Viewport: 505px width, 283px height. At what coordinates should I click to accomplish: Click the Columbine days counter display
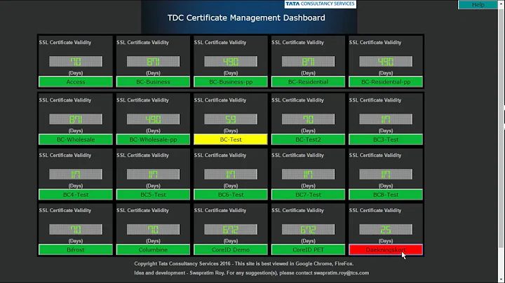153,229
